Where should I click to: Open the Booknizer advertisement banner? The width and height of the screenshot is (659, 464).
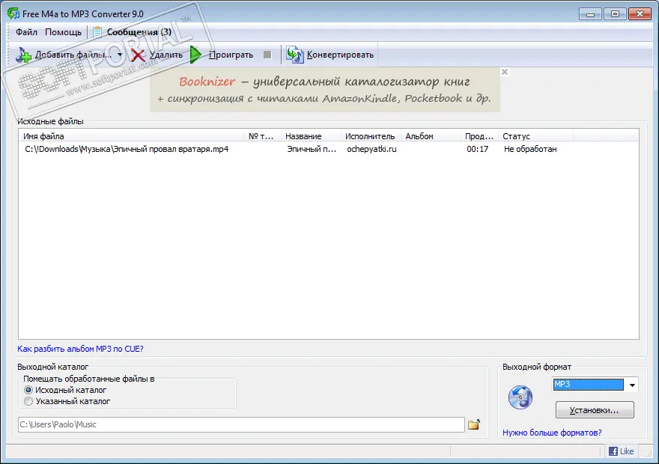click(x=325, y=90)
